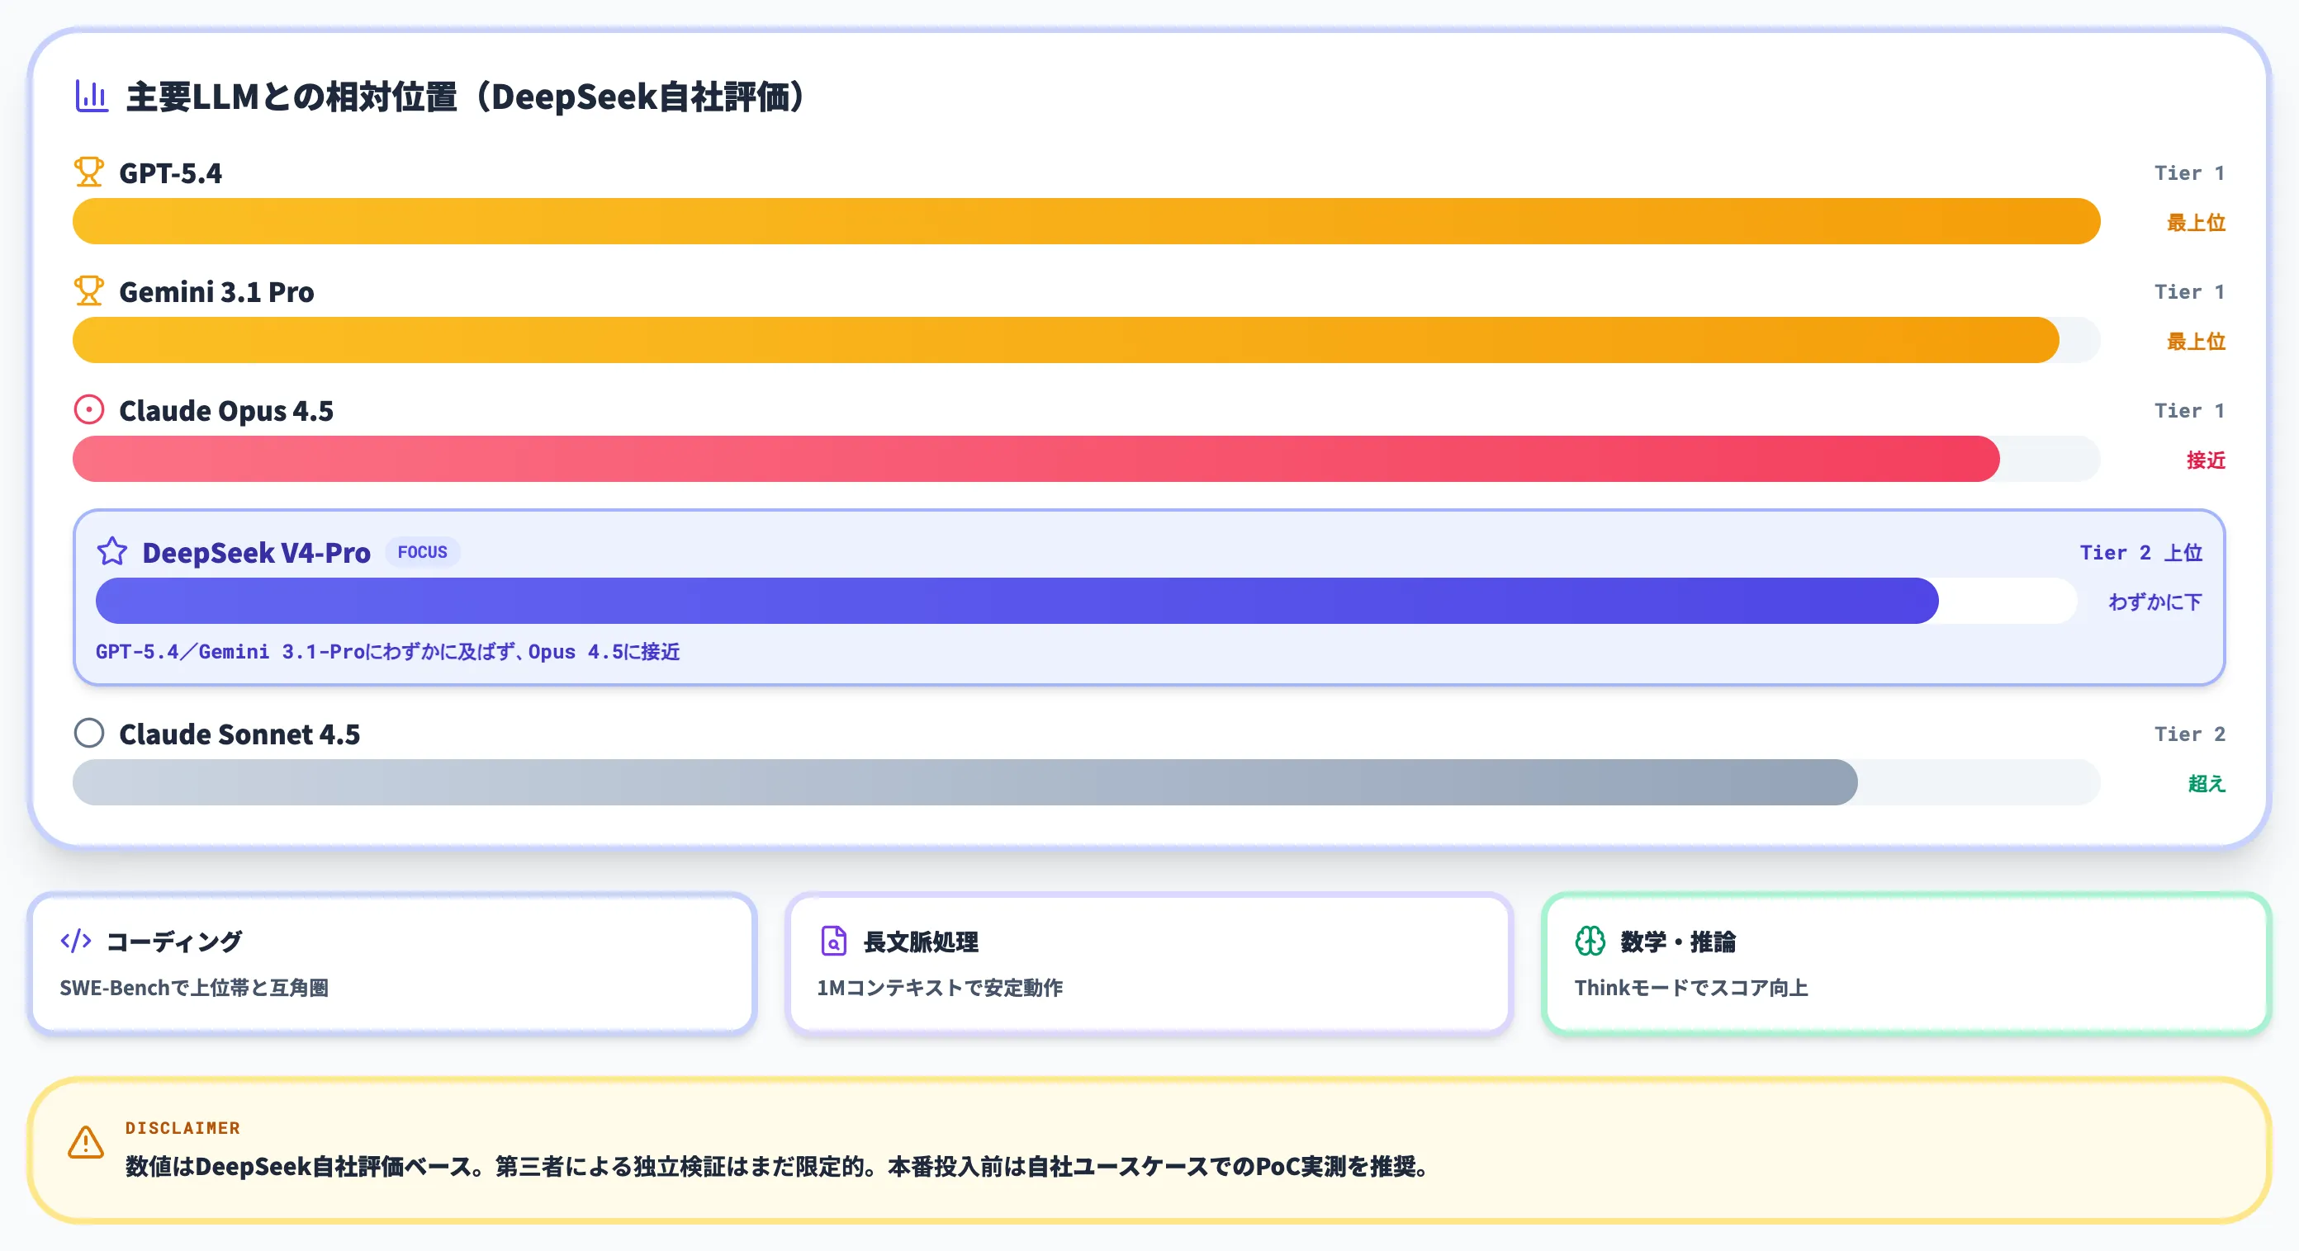This screenshot has height=1251, width=2299.
Task: Click the code icon in the コーディング card
Action: click(75, 940)
